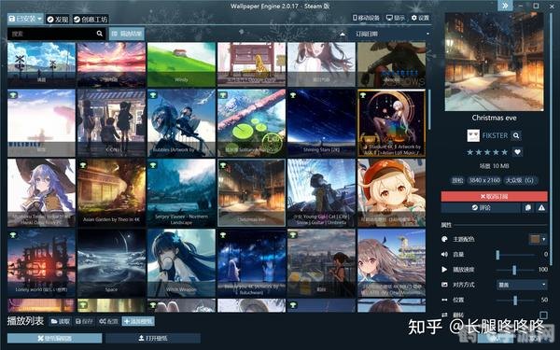Load a playlist with the folder 读取 button
The height and width of the screenshot is (350, 560).
(60, 321)
